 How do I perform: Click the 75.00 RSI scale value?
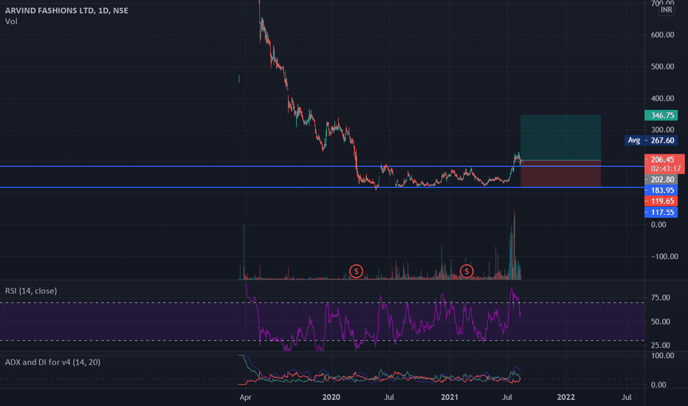[x=661, y=297]
